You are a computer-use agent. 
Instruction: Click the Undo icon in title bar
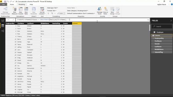point(8,1)
